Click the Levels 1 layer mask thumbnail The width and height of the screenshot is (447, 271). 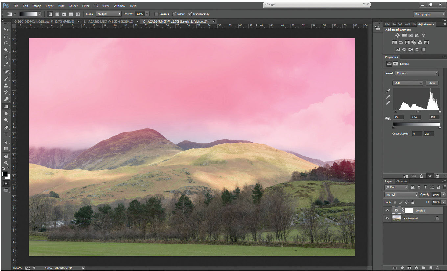[409, 210]
